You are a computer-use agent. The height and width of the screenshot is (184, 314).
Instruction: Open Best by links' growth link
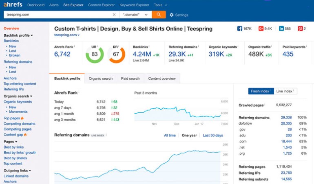(x=20, y=153)
